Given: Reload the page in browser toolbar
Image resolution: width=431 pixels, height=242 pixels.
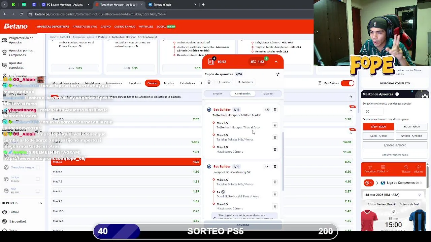Looking at the screenshot, I should pos(21,14).
